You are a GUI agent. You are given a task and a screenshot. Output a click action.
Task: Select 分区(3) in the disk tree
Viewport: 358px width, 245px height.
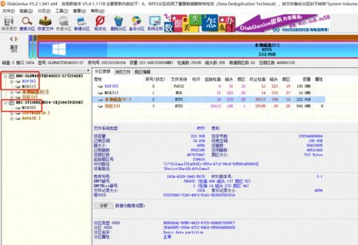coord(29,97)
